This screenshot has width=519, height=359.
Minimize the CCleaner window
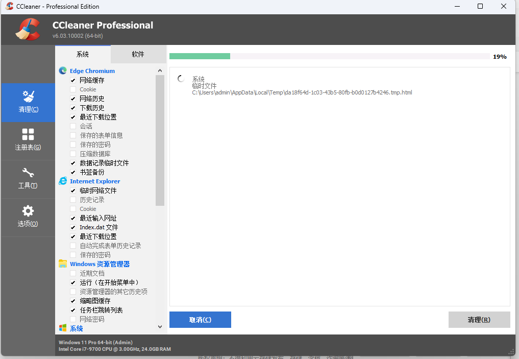click(x=457, y=6)
